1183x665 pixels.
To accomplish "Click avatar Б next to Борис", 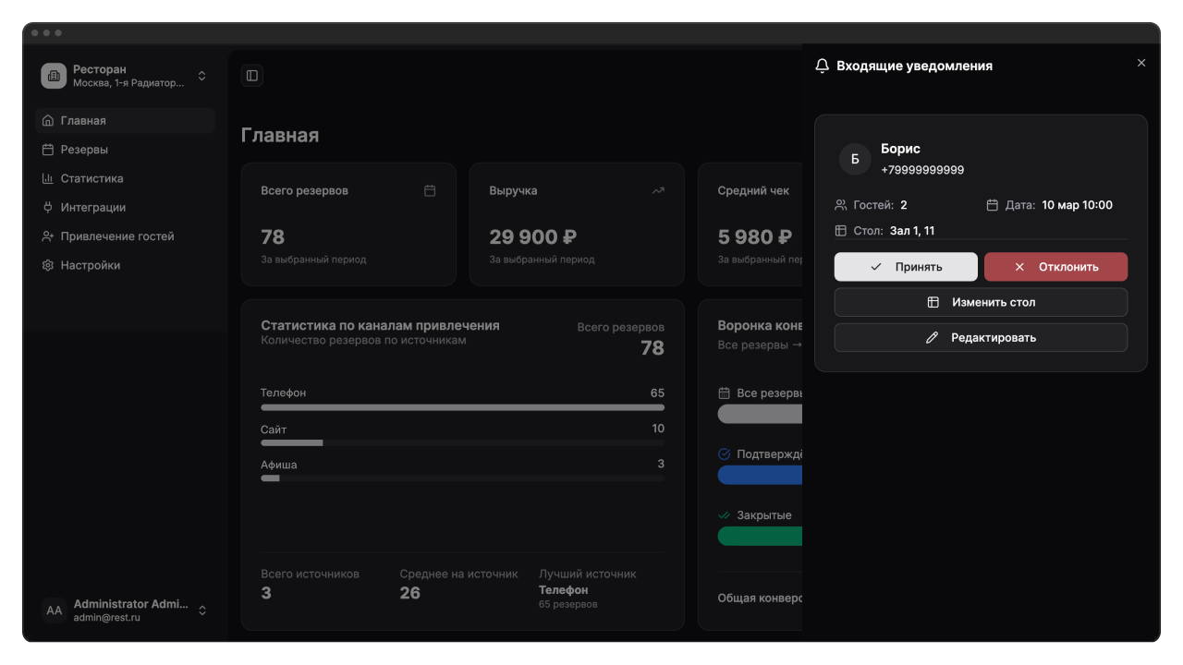I will 855,159.
